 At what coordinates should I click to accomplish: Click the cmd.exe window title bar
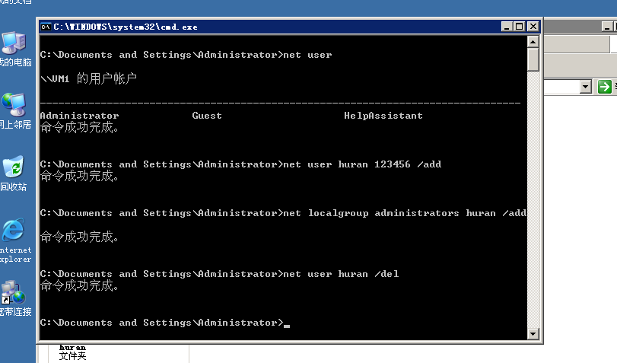click(x=304, y=27)
